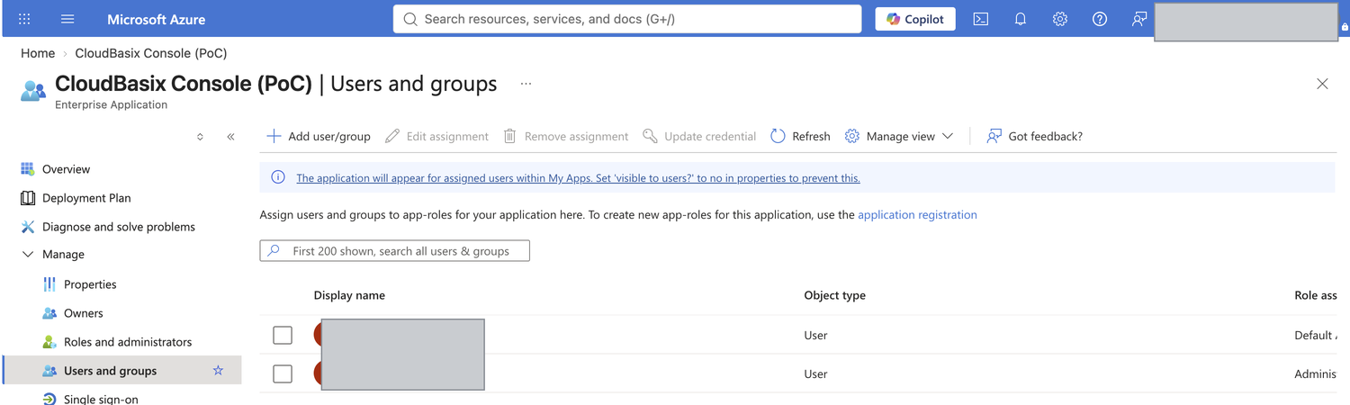1350x405 pixels.
Task: Launch Copilot
Action: pyautogui.click(x=915, y=19)
